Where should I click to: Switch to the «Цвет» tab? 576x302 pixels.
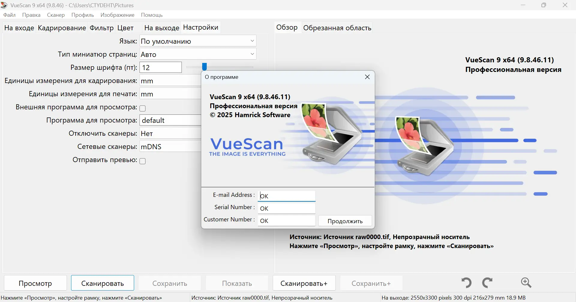click(x=125, y=28)
